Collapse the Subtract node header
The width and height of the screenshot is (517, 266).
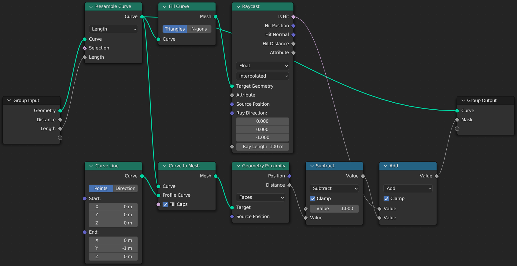(312, 166)
